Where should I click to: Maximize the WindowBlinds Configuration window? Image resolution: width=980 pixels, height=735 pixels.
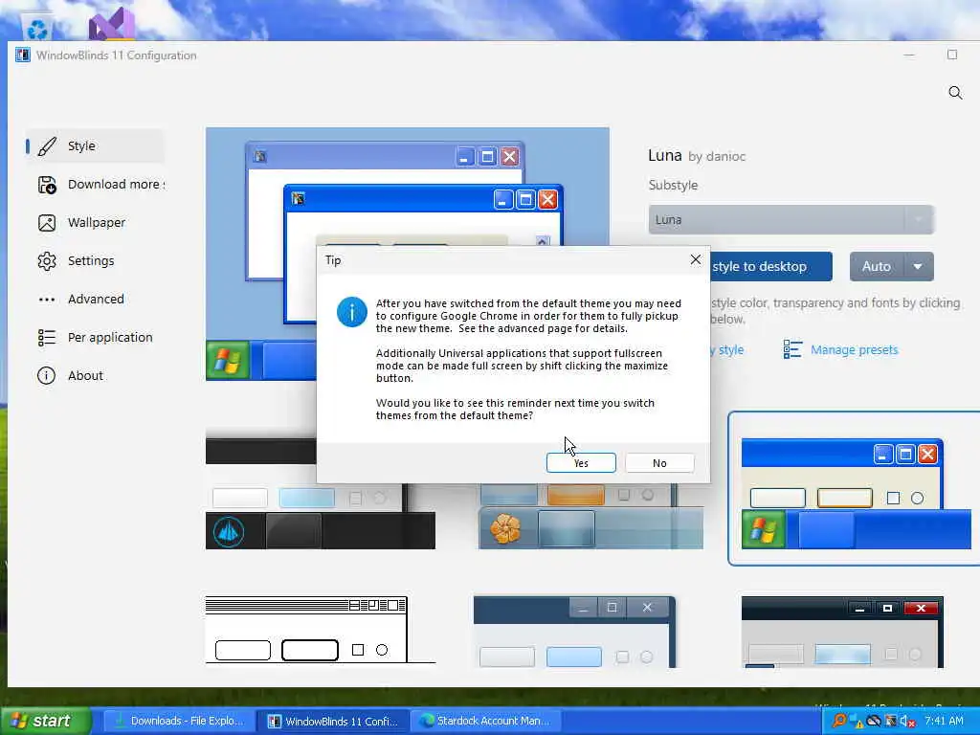click(x=952, y=55)
